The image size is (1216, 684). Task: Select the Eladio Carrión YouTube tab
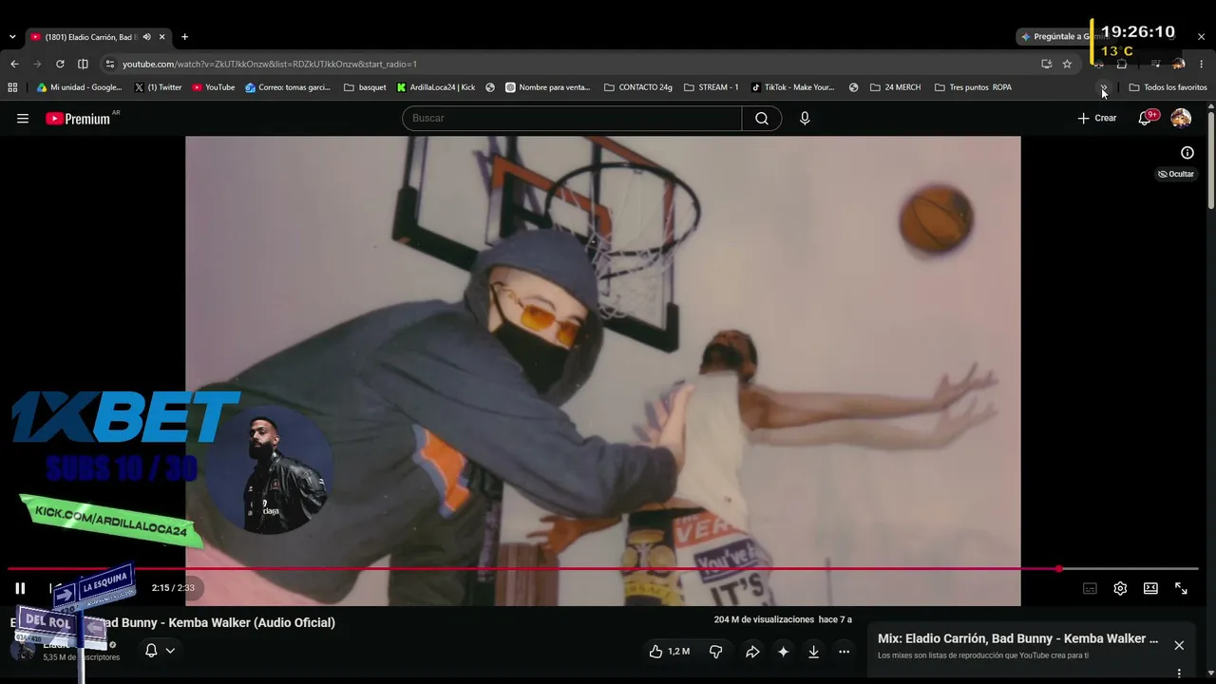pos(99,37)
